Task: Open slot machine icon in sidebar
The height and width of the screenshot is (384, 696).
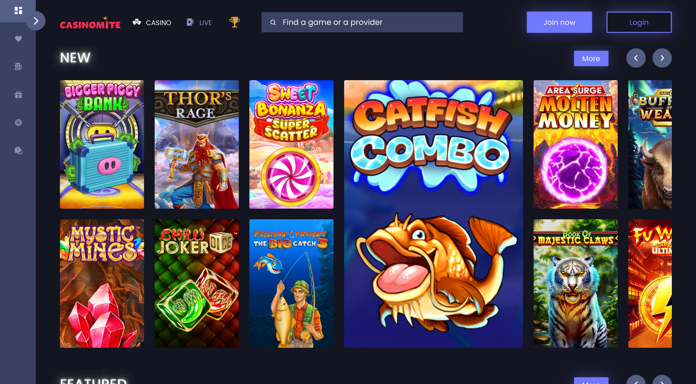Action: click(18, 67)
